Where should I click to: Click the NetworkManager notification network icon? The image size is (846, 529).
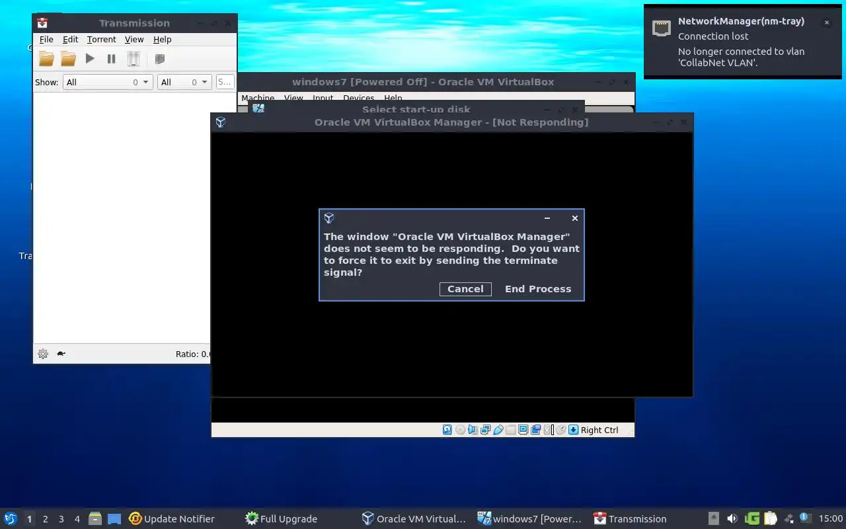(x=662, y=28)
